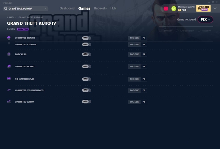
Task: Change the F6 hotkey for Unlimited Stamina
Action: pos(144,45)
